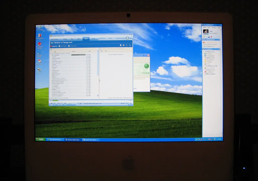Click the switch to skin mode button
Viewport: 258px width, 181px height.
[130, 104]
